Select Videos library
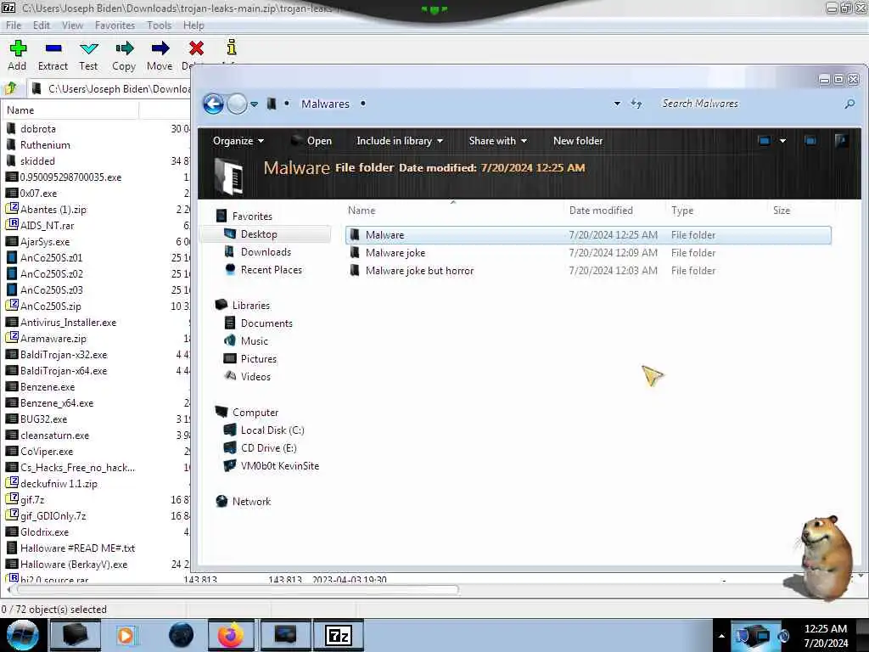Viewport: 869px width, 652px height. [255, 376]
